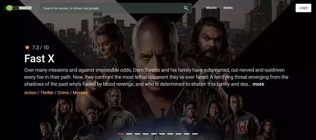This screenshot has height=140, width=316.
Task: Go to the sixth carousel slide indicator
Action: (162, 134)
